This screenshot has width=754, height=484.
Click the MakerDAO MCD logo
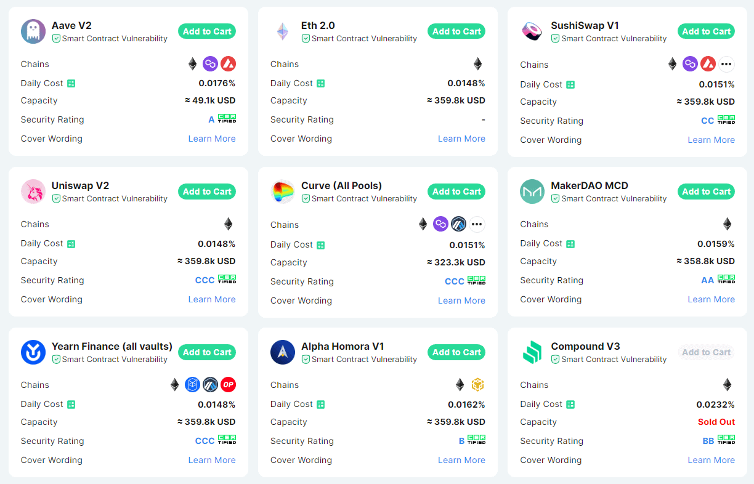[532, 192]
